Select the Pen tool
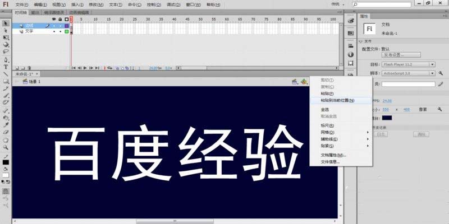The height and width of the screenshot is (224, 449). [x=6, y=60]
